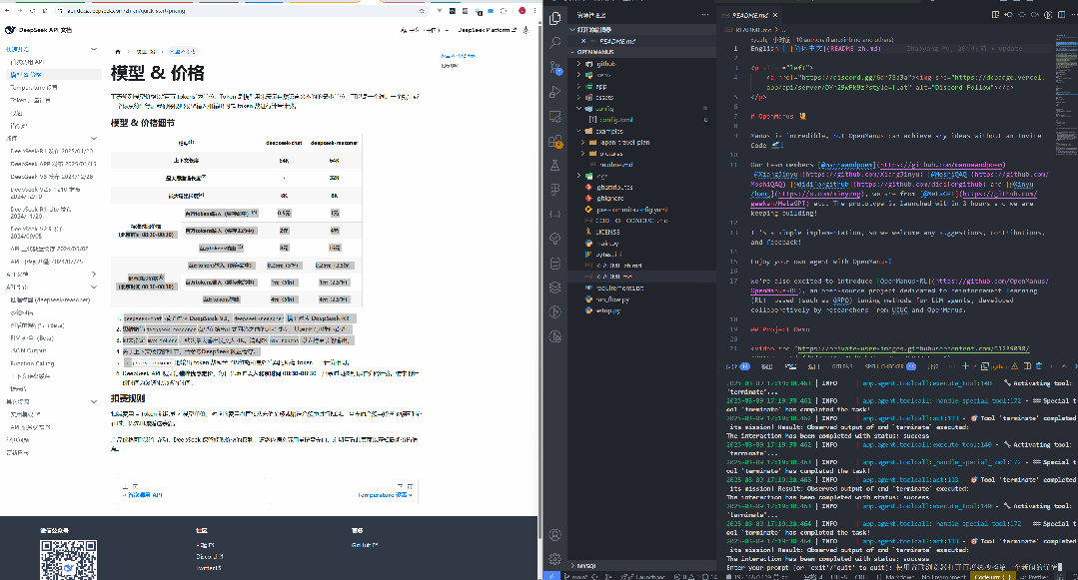Collapse the OPENMANUS root section
The image size is (1078, 580).
641,52
